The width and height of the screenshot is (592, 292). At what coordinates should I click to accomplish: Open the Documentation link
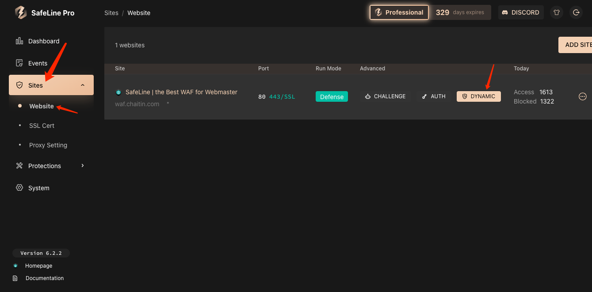pyautogui.click(x=45, y=278)
